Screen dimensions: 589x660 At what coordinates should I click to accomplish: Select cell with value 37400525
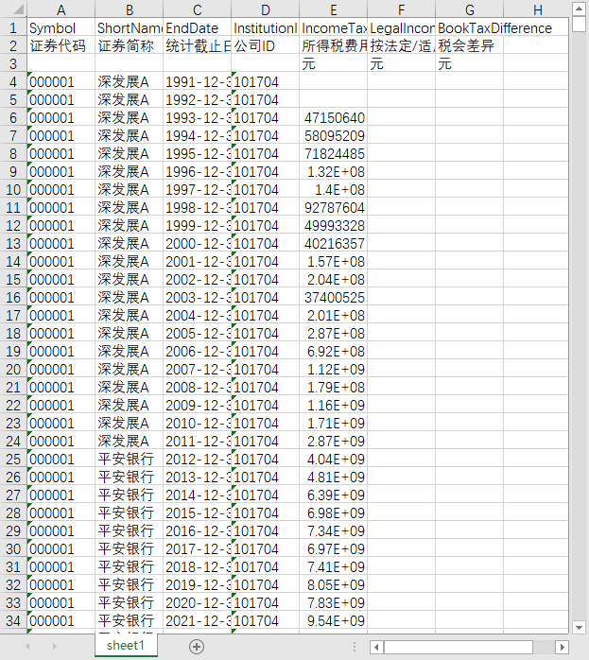[334, 297]
